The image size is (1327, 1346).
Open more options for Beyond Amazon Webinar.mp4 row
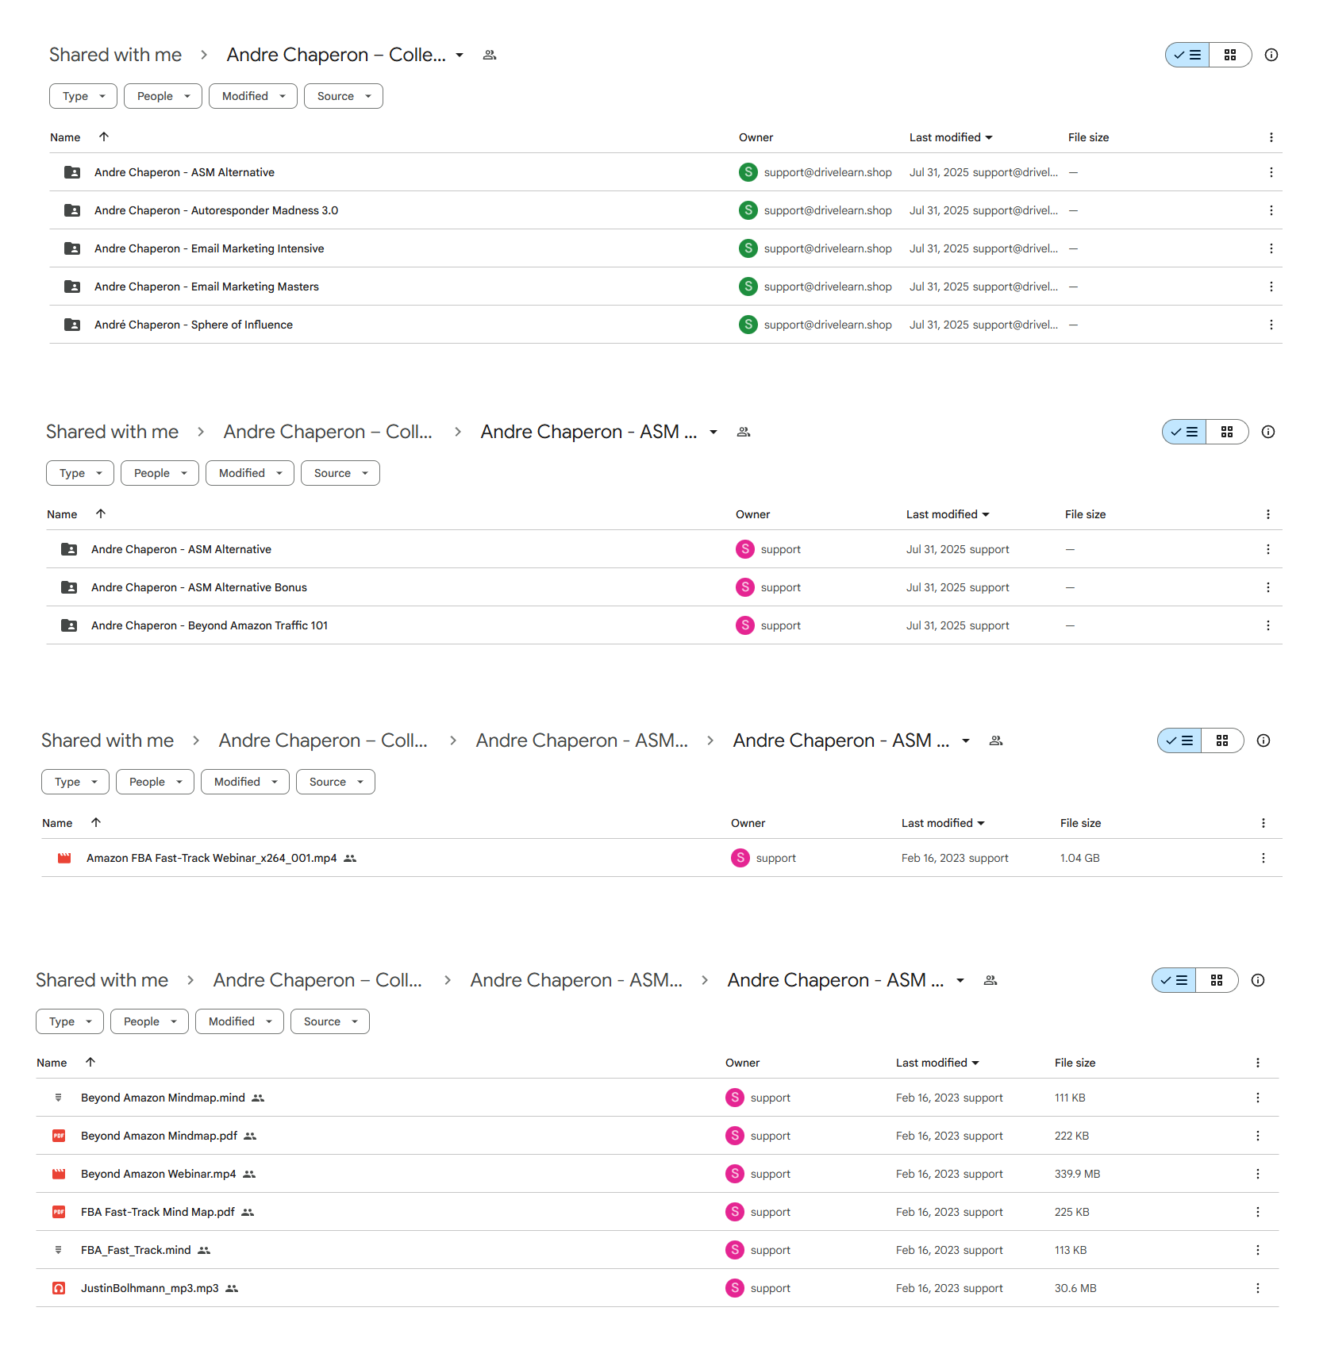(x=1258, y=1174)
